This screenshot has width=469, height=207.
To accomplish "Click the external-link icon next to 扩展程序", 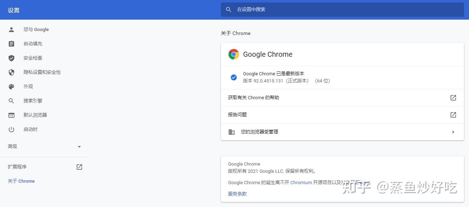I will point(79,166).
